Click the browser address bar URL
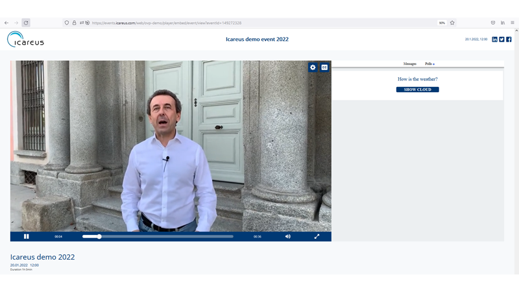 [169, 23]
